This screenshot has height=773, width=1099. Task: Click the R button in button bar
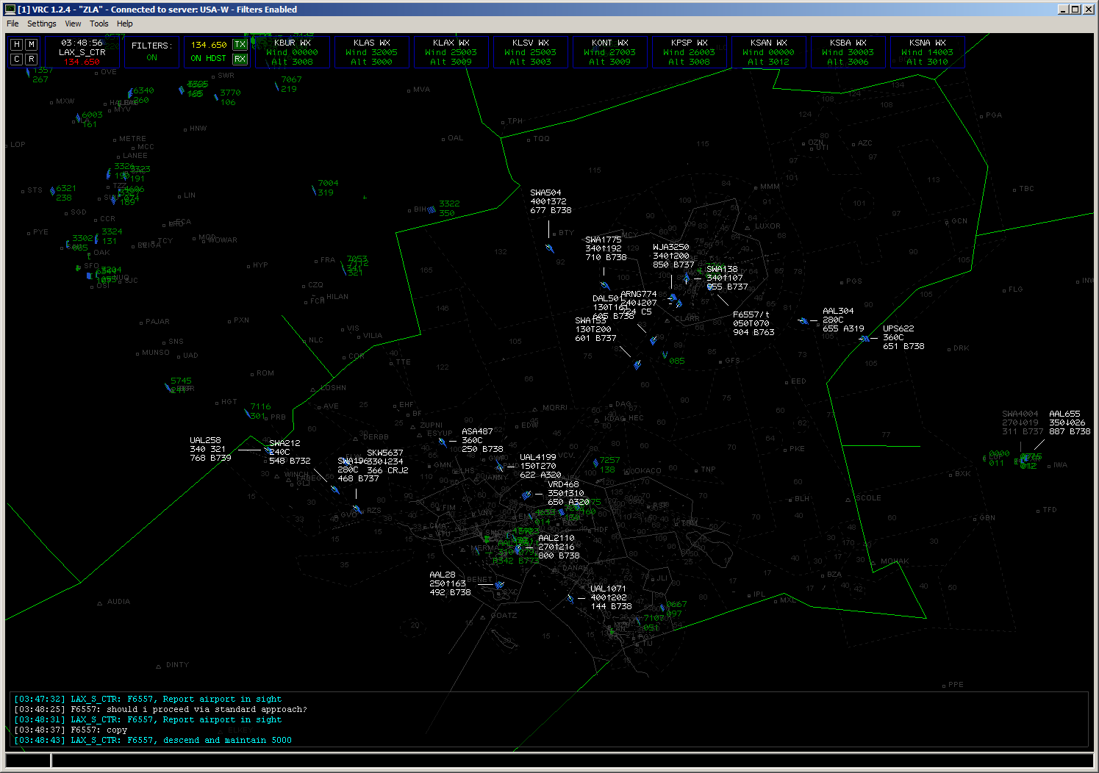(x=31, y=59)
